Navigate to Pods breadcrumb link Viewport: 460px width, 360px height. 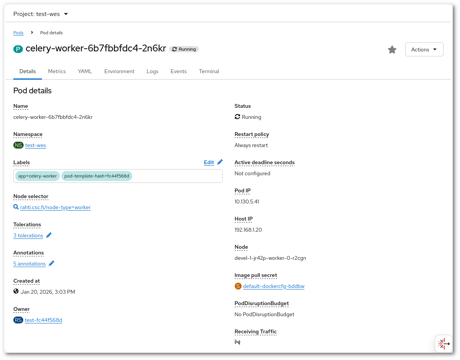(x=18, y=33)
